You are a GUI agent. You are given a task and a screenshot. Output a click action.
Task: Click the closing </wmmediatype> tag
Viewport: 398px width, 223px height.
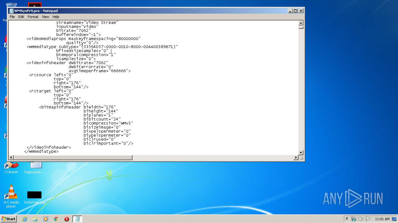(x=41, y=151)
